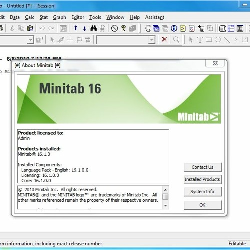Open the Help menu
The width and height of the screenshot is (250, 250).
[135, 17]
